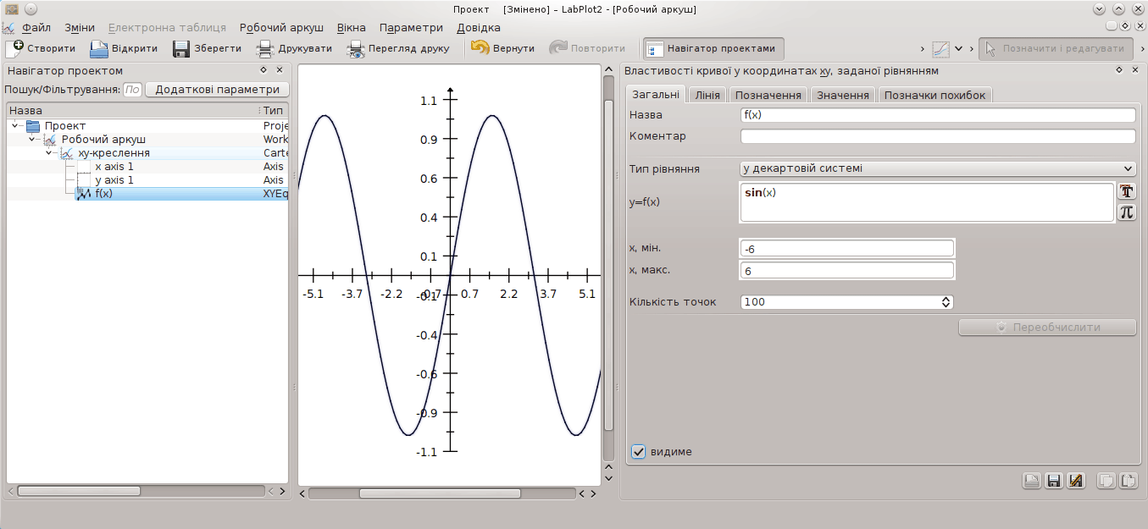Image resolution: width=1148 pixels, height=529 pixels.
Task: Click the x, мін. input field
Action: coord(846,248)
